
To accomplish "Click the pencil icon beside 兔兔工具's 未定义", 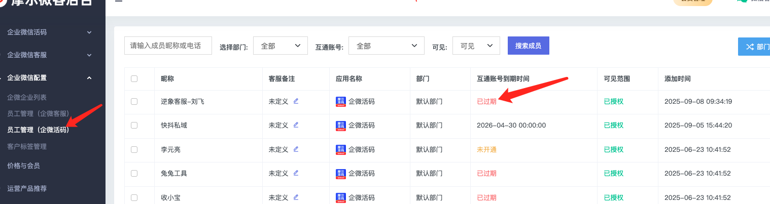I will [x=296, y=173].
